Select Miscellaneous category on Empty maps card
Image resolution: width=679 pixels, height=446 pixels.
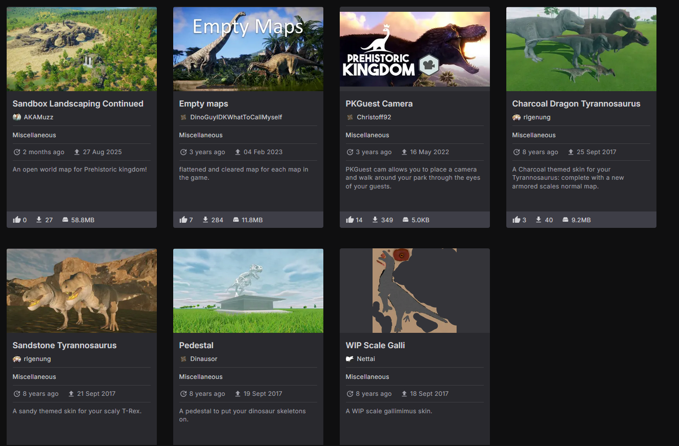tap(201, 135)
